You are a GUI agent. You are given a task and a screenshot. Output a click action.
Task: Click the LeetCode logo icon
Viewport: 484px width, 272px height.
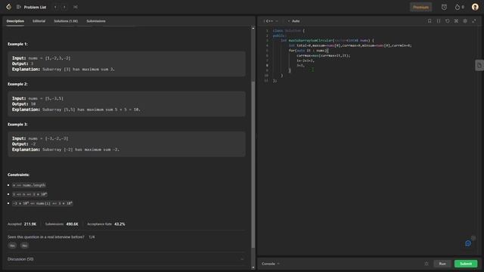pyautogui.click(x=8, y=7)
